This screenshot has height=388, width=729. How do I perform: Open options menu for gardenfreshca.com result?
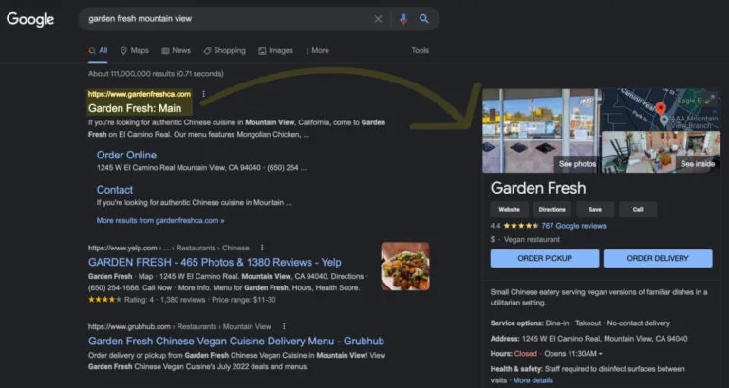click(x=203, y=94)
